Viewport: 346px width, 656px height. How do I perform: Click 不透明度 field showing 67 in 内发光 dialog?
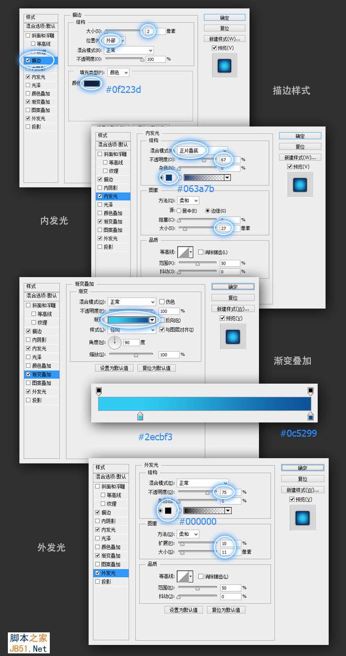(230, 160)
